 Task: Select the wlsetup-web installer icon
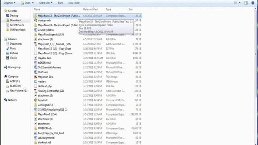[35, 21]
